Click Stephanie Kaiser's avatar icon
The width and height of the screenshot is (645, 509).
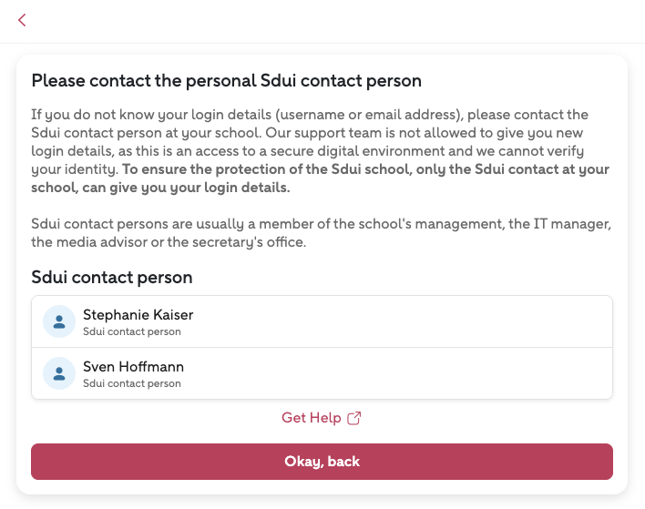[x=59, y=321]
